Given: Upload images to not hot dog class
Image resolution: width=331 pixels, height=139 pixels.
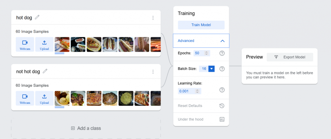Looking at the screenshot, I should coord(44,98).
